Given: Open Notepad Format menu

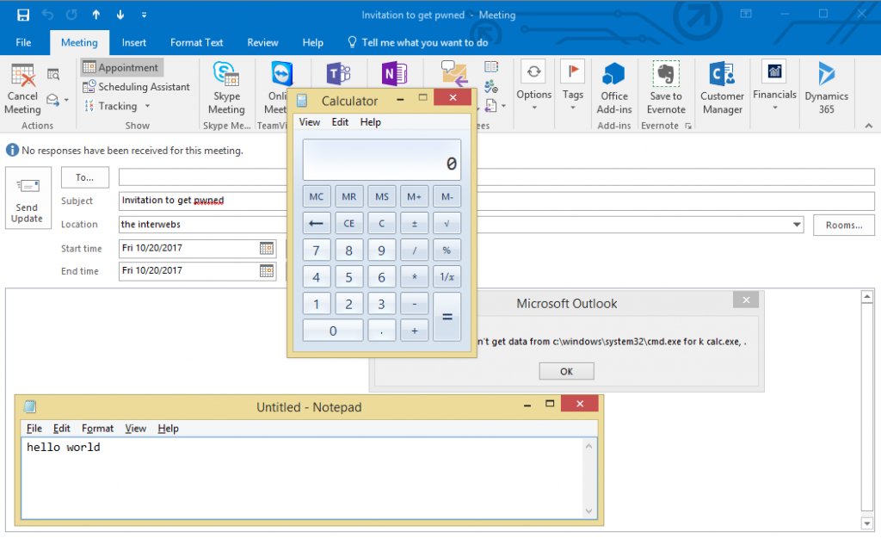Looking at the screenshot, I should pos(98,429).
